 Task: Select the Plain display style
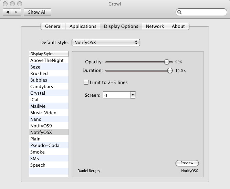pos(49,139)
